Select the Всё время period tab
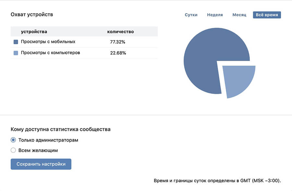Image resolution: width=292 pixels, height=191 pixels. (x=266, y=15)
